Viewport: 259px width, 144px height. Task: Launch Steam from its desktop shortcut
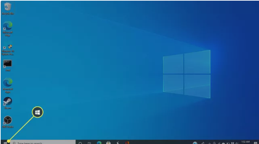tap(8, 103)
